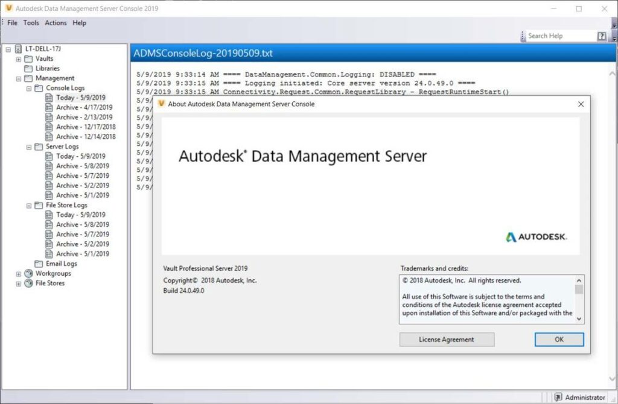The image size is (618, 404).
Task: Click the File Stores globe icon
Action: tap(28, 283)
